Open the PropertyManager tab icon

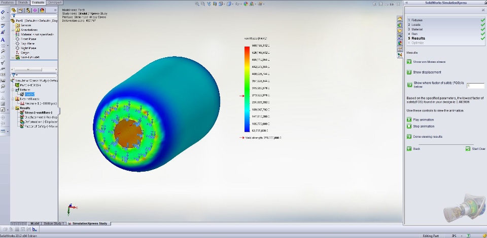coord(21,10)
